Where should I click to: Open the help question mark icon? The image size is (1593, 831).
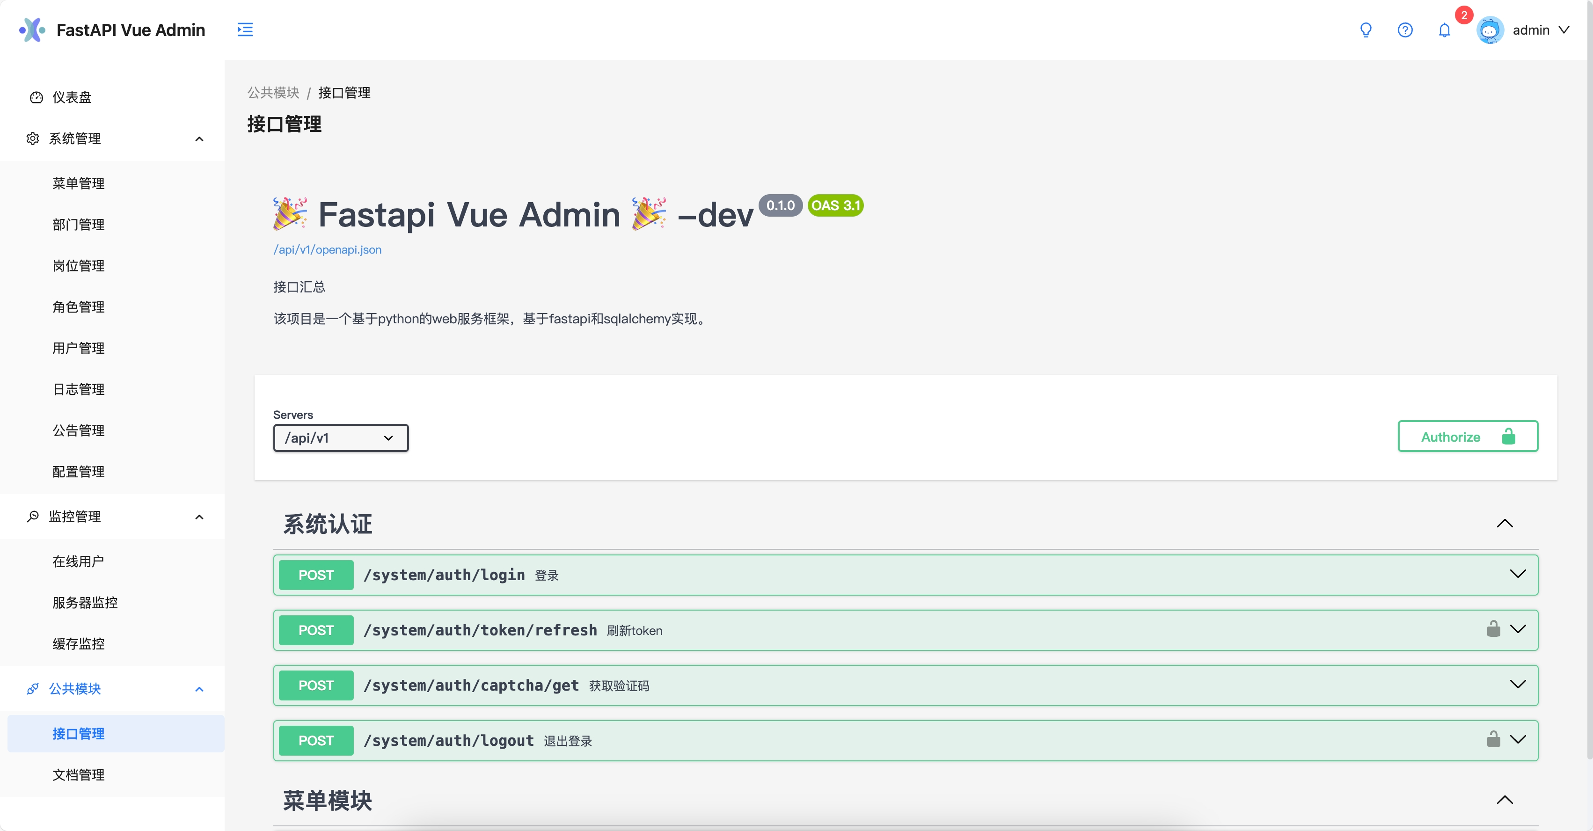tap(1405, 29)
